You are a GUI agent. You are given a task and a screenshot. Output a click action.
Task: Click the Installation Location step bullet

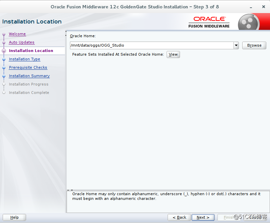(x=4, y=51)
